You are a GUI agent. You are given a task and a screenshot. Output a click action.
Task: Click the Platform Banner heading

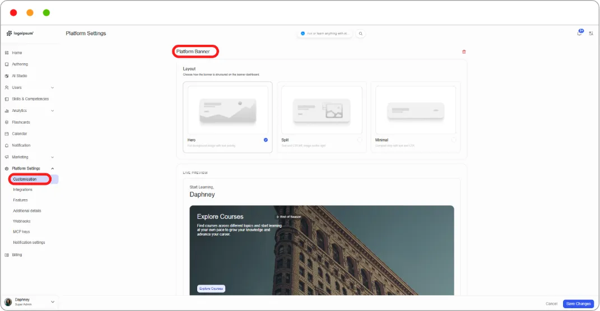[x=193, y=51]
